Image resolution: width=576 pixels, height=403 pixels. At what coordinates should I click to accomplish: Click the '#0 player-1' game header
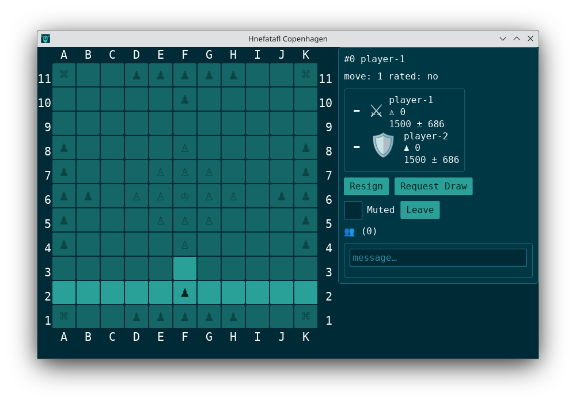click(374, 59)
